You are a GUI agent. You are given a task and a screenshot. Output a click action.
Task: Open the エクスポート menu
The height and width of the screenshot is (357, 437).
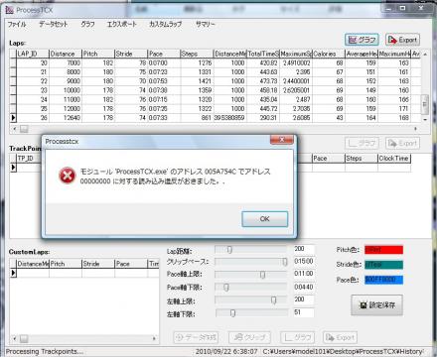click(121, 24)
